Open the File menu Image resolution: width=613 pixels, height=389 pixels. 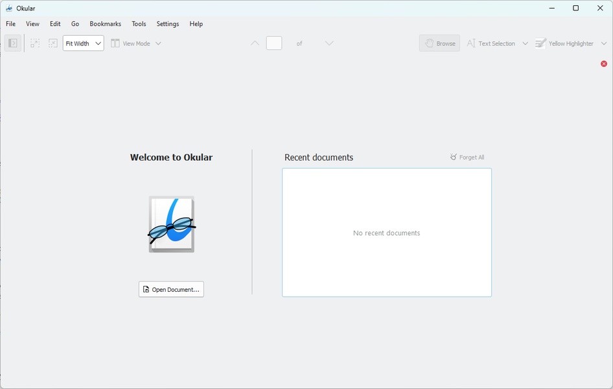(10, 24)
